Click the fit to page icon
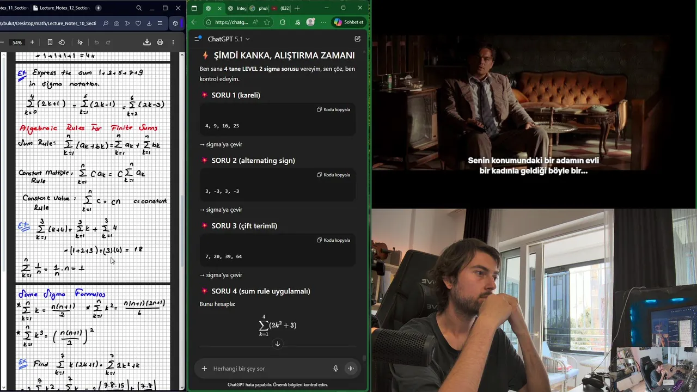The width and height of the screenshot is (697, 392). [x=50, y=42]
